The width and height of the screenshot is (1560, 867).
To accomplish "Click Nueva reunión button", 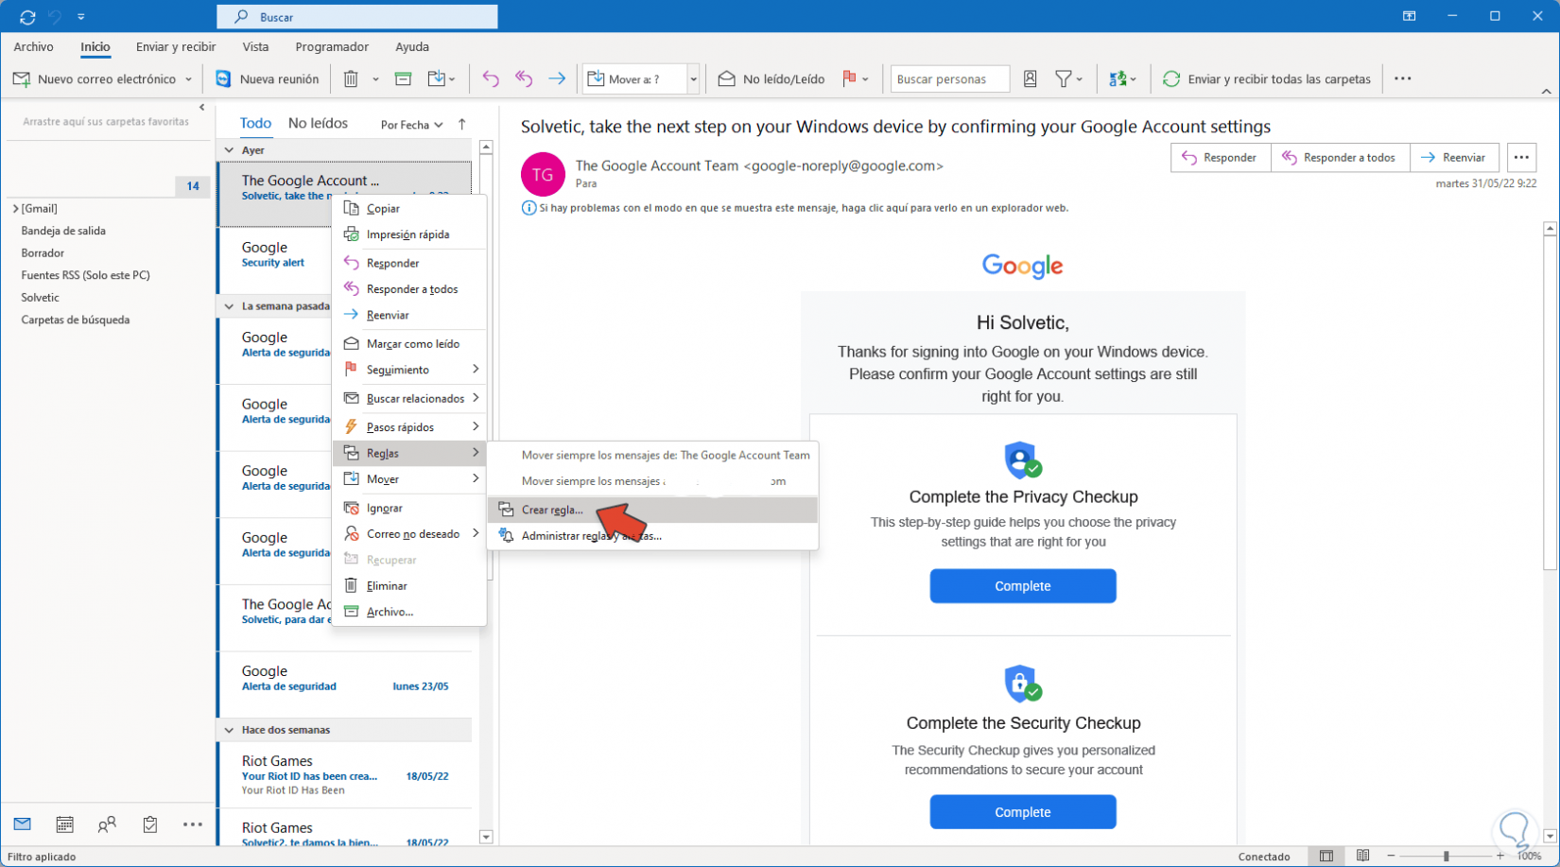I will point(268,78).
